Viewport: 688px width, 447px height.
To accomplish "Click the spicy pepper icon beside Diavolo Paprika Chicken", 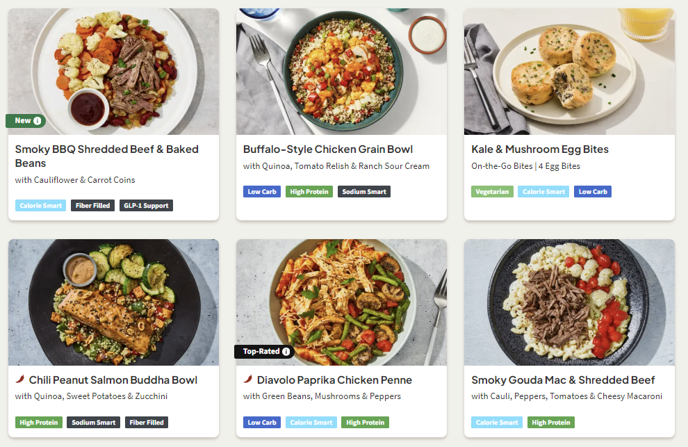I will pos(248,380).
